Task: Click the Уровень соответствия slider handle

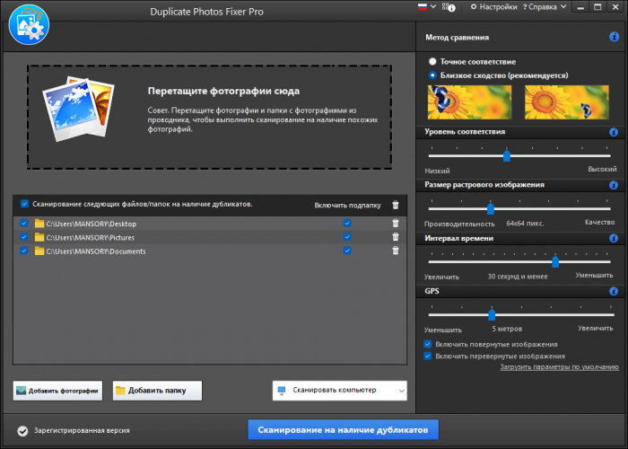Action: click(x=507, y=155)
